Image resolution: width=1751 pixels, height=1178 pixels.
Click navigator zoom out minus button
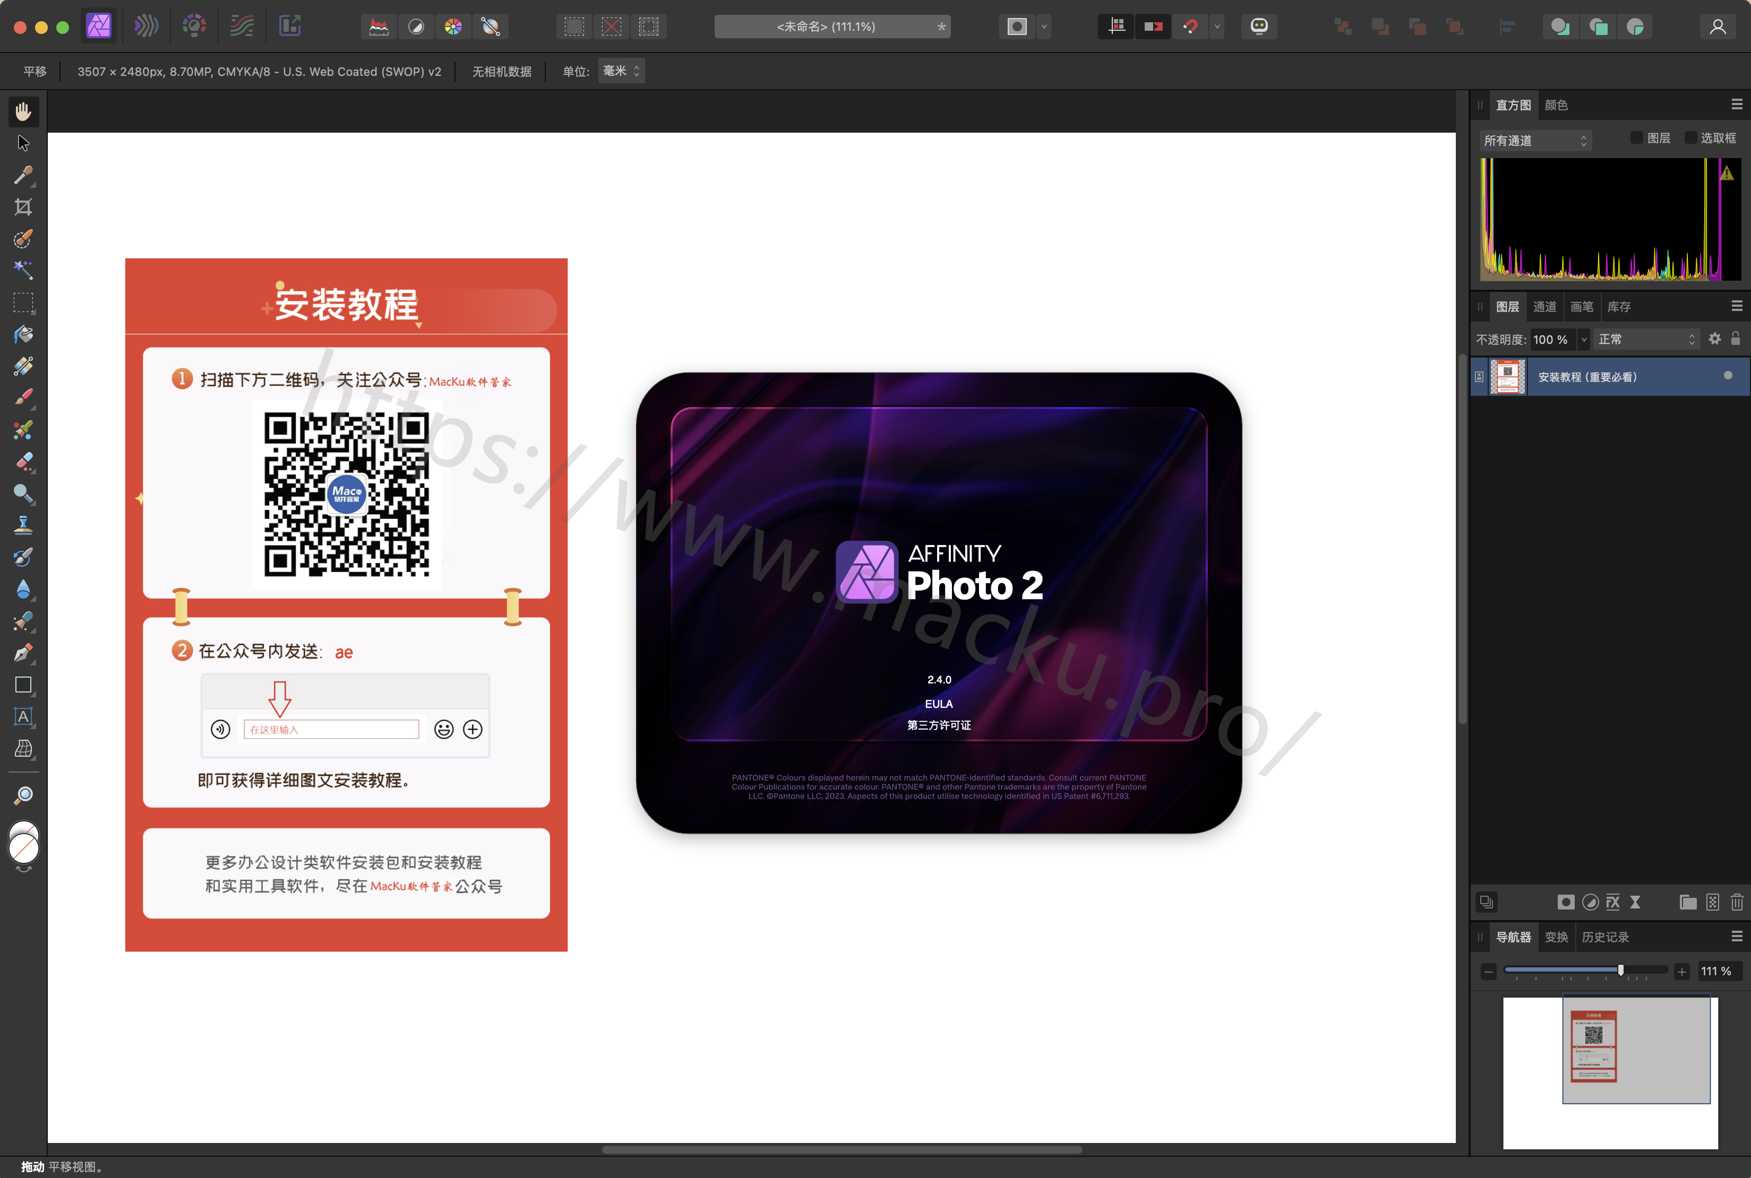click(1489, 972)
